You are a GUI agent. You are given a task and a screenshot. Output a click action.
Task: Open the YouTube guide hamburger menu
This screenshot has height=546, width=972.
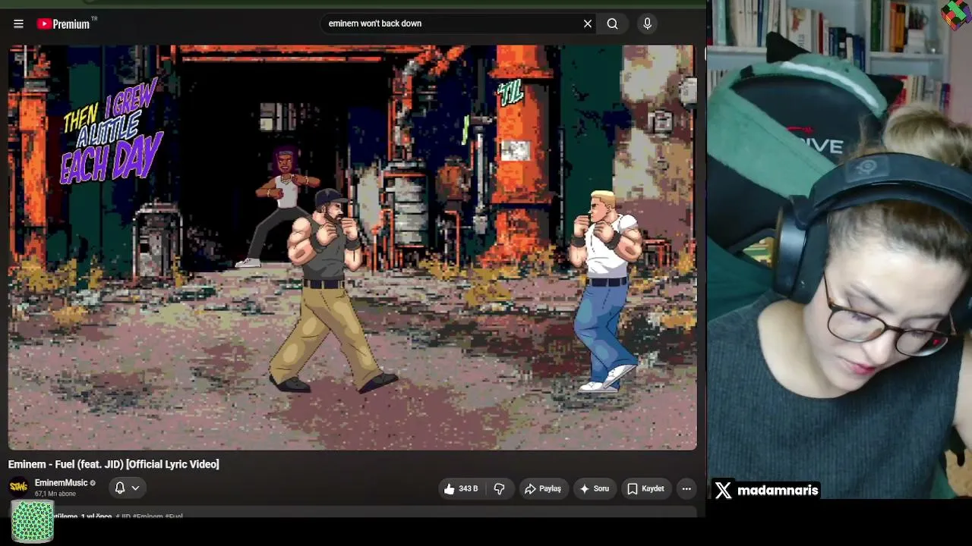[18, 24]
